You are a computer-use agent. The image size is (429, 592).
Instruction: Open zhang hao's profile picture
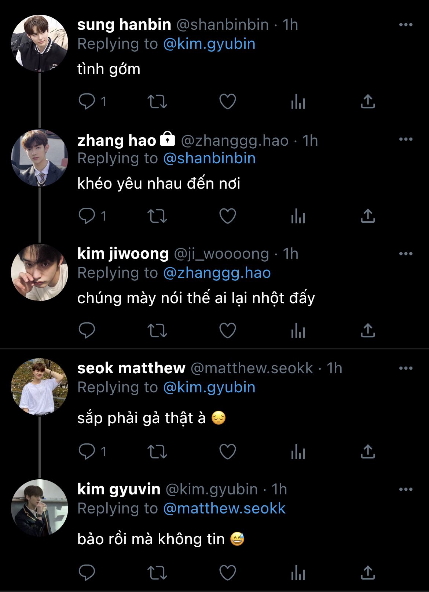click(x=40, y=158)
